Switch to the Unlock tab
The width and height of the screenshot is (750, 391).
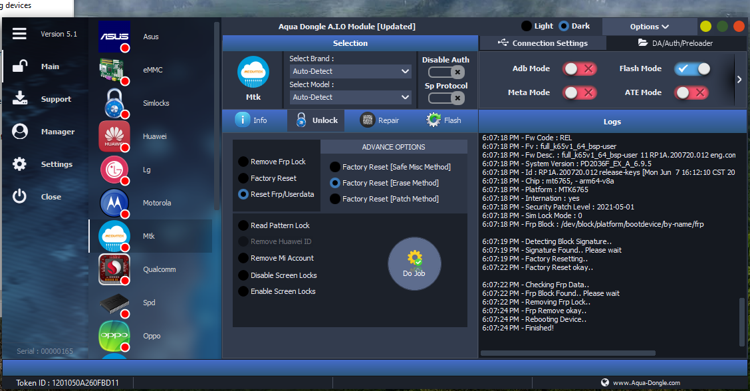316,120
